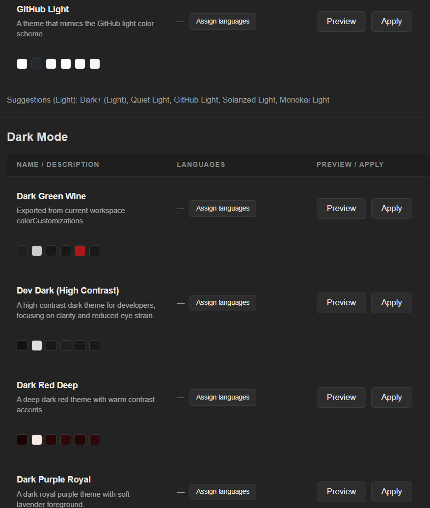Assign languages for Dark Purple Royal

point(222,491)
